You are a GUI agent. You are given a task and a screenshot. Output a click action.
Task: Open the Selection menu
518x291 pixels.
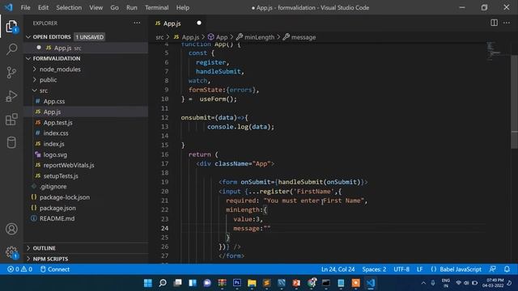click(69, 7)
